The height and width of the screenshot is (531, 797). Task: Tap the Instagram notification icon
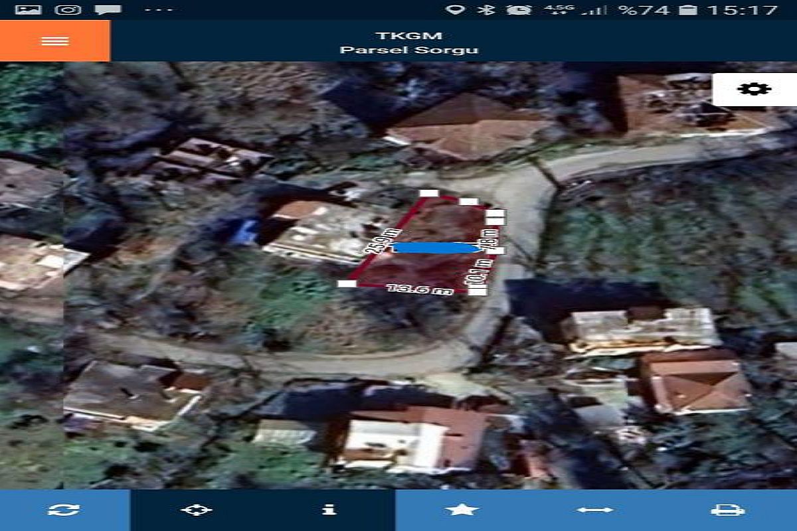coord(68,9)
